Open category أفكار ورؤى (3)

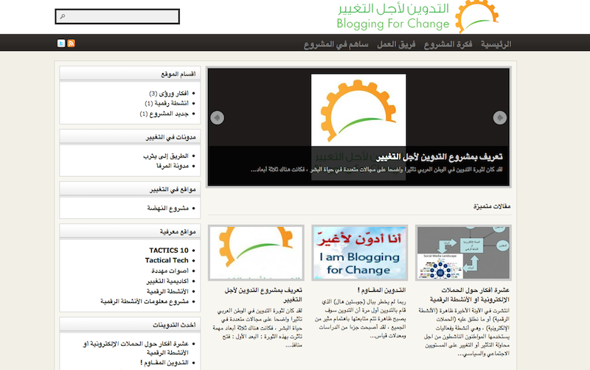169,94
